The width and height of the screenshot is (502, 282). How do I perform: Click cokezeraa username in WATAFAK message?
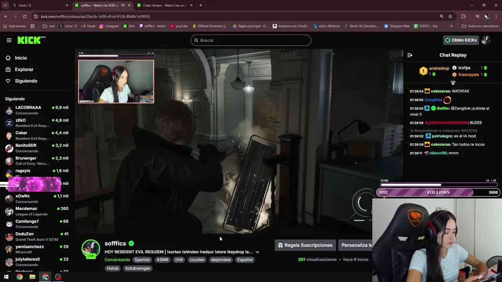coord(440,91)
